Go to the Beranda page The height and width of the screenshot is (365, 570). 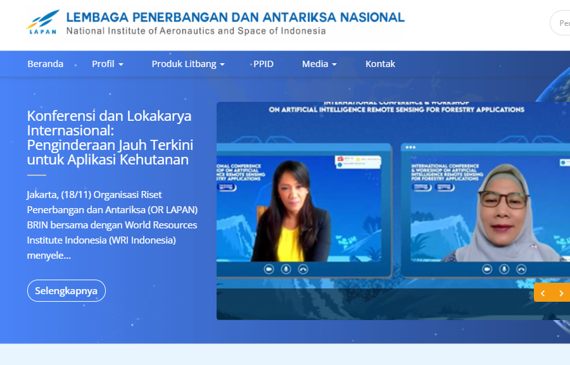click(46, 64)
